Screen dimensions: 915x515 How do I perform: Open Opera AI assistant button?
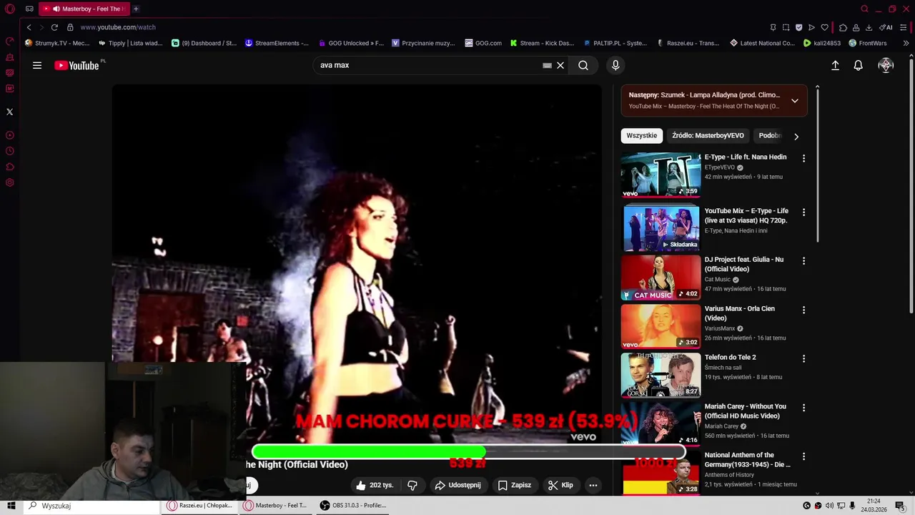tap(886, 27)
